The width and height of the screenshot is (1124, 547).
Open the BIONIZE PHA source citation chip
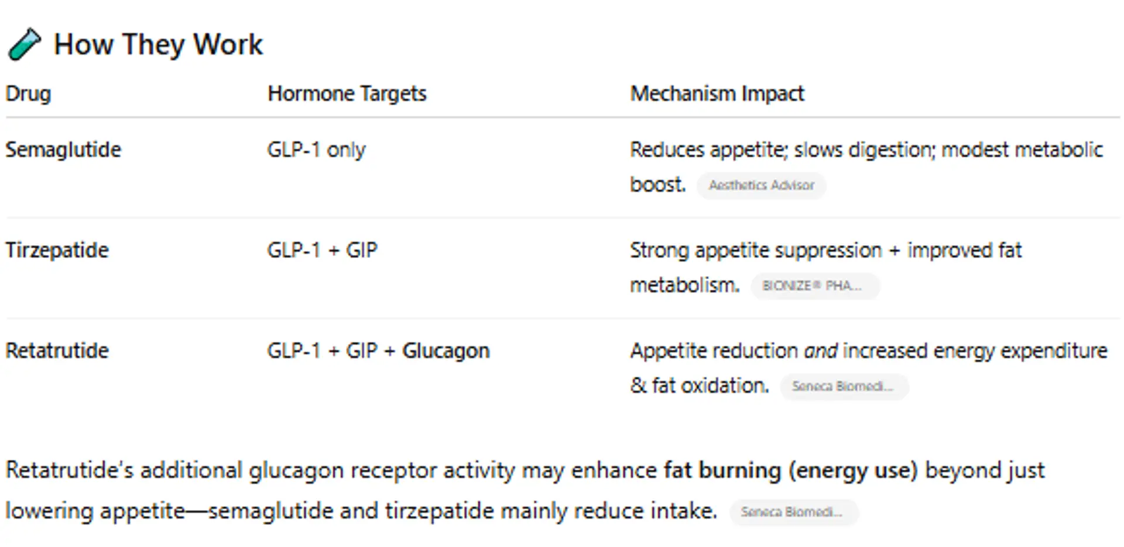point(814,286)
